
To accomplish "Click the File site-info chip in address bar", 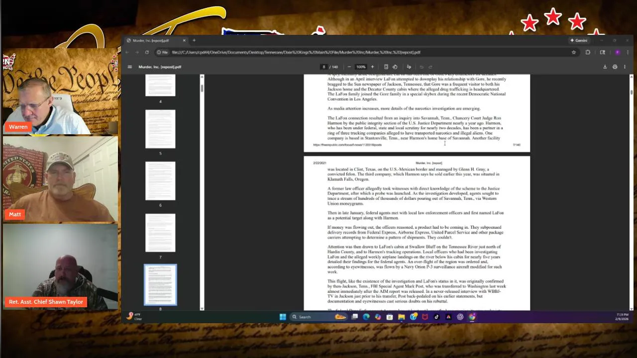I will [162, 52].
